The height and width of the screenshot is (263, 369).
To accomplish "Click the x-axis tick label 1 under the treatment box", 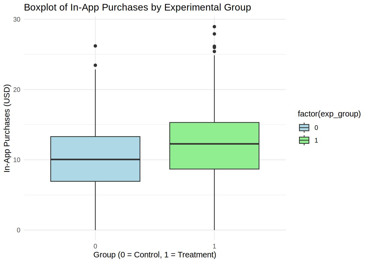I will [214, 246].
